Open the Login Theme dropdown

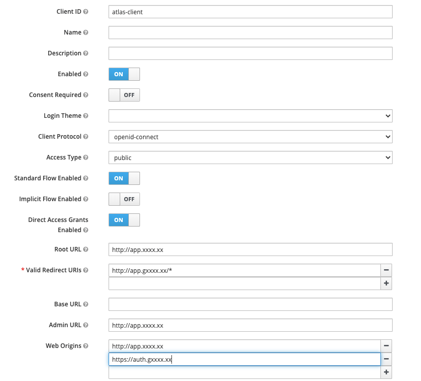[x=250, y=116]
